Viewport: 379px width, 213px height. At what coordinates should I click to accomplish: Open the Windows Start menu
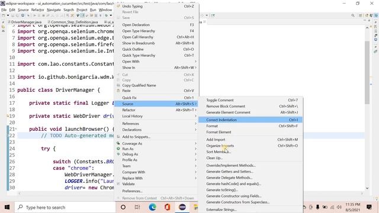click(x=7, y=207)
